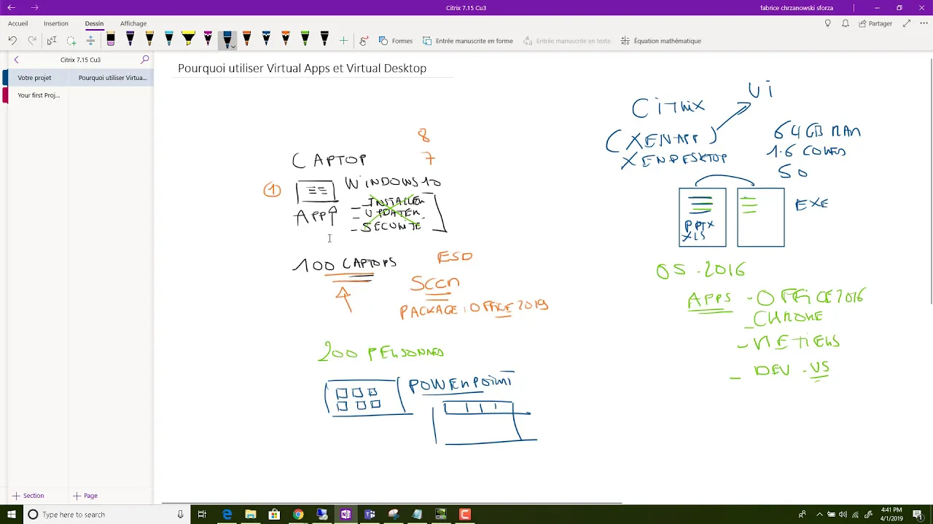Activate the Lasso select tool
The height and width of the screenshot is (524, 933).
71,41
